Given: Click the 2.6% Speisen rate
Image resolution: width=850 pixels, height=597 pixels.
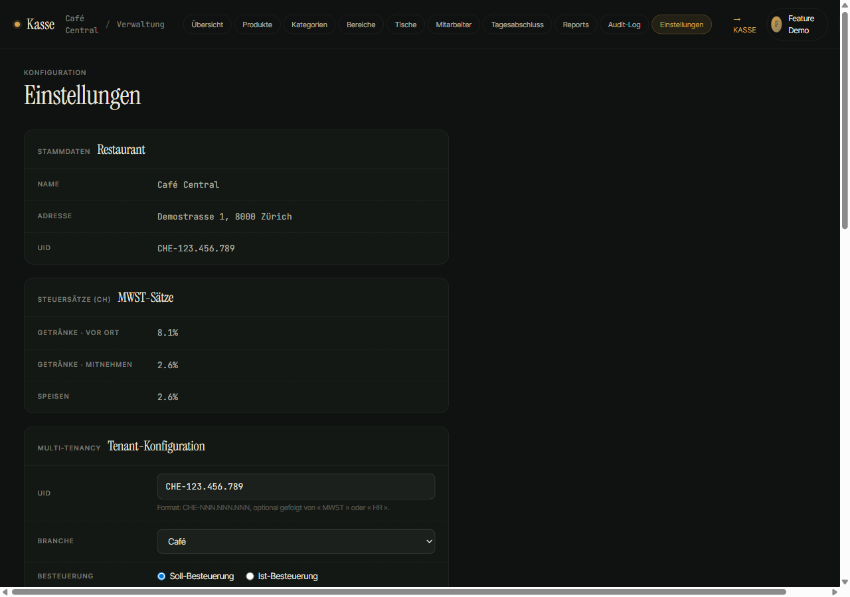Looking at the screenshot, I should pyautogui.click(x=167, y=397).
